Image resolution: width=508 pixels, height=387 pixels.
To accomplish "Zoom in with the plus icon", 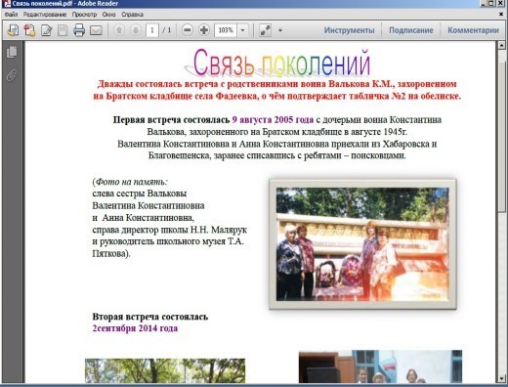I will point(204,30).
